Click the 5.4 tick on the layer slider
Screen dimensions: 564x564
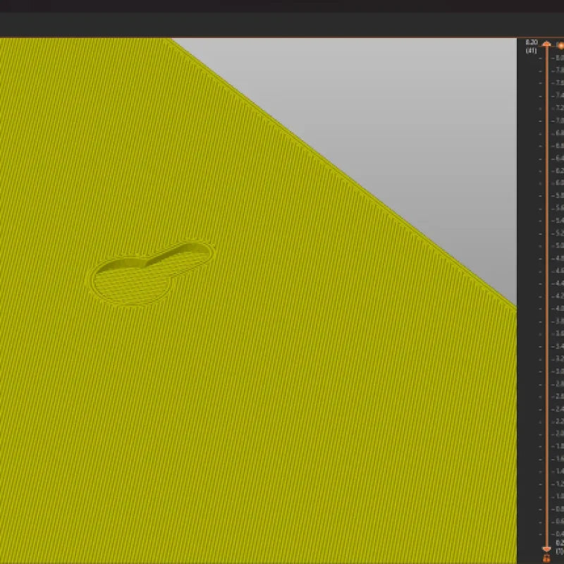tap(558, 221)
